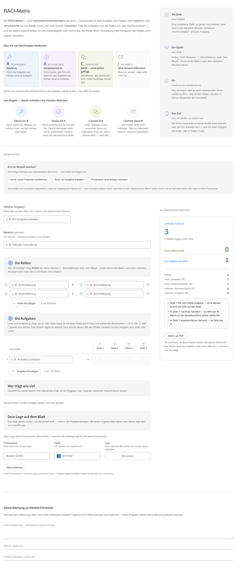
Task: Click envelope icon in Informed card
Action: click(x=121, y=57)
